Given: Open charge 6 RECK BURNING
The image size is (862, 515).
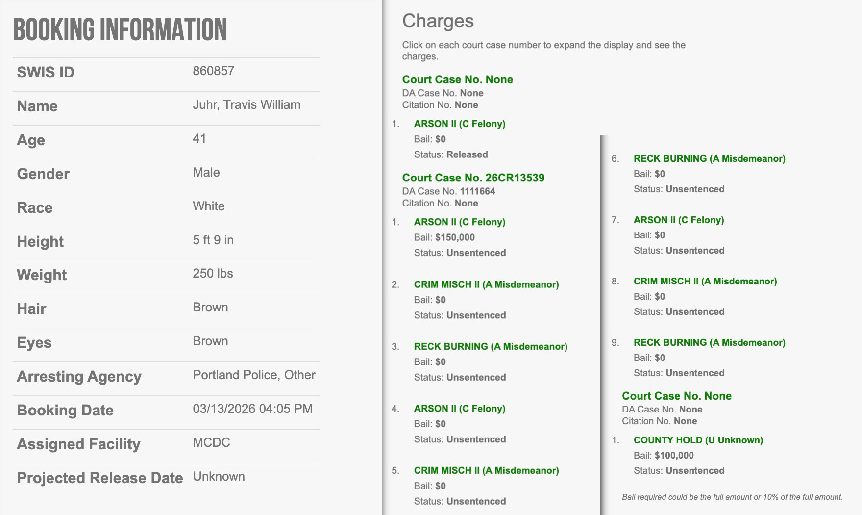Looking at the screenshot, I should tap(709, 158).
